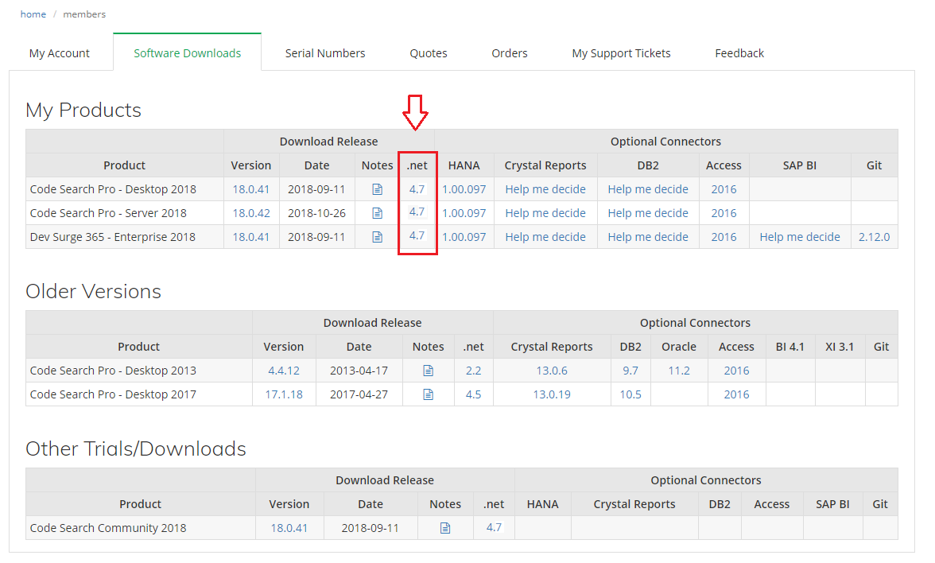The image size is (935, 563).
Task: Download .net 2.2 for Desktop 2013
Action: point(474,371)
